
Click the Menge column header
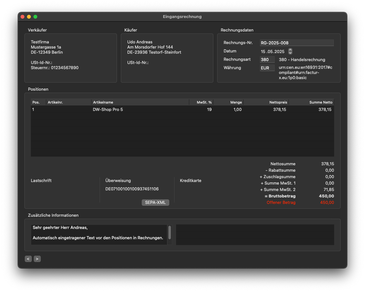[228, 102]
